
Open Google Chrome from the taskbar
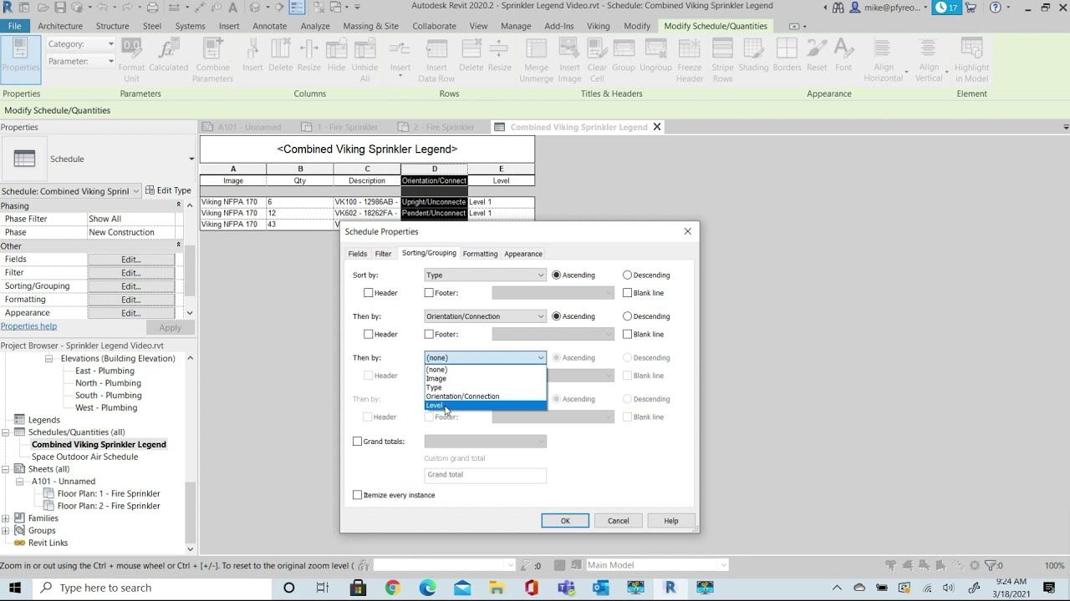(x=392, y=588)
